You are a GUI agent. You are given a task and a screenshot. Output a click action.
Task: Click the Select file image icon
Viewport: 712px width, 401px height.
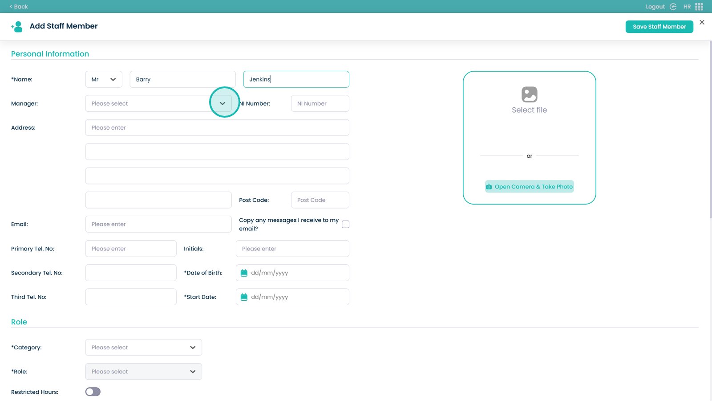(529, 94)
